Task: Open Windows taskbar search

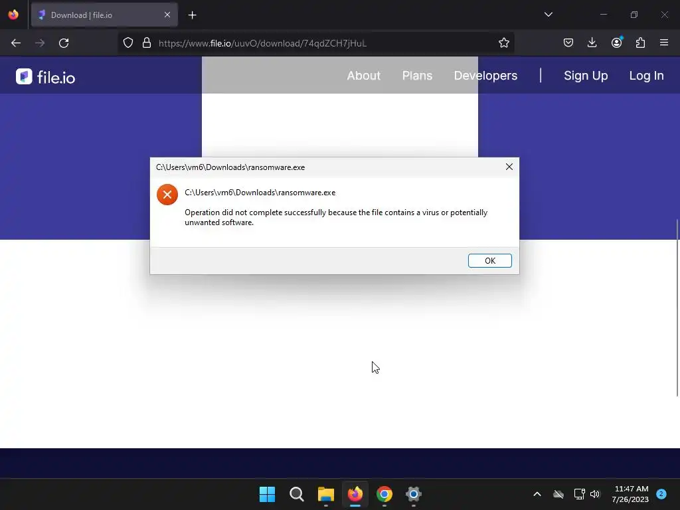Action: pos(297,494)
